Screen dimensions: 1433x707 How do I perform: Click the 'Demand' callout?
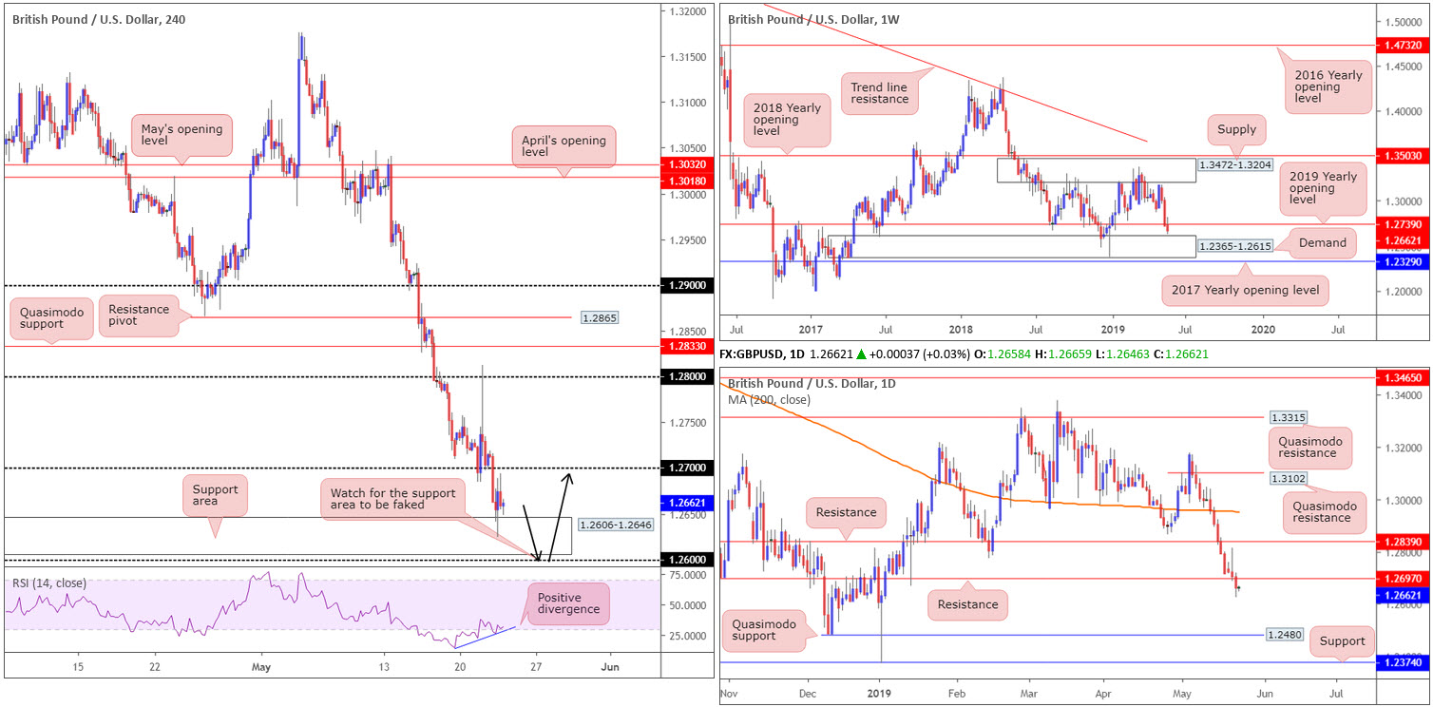(x=1323, y=242)
